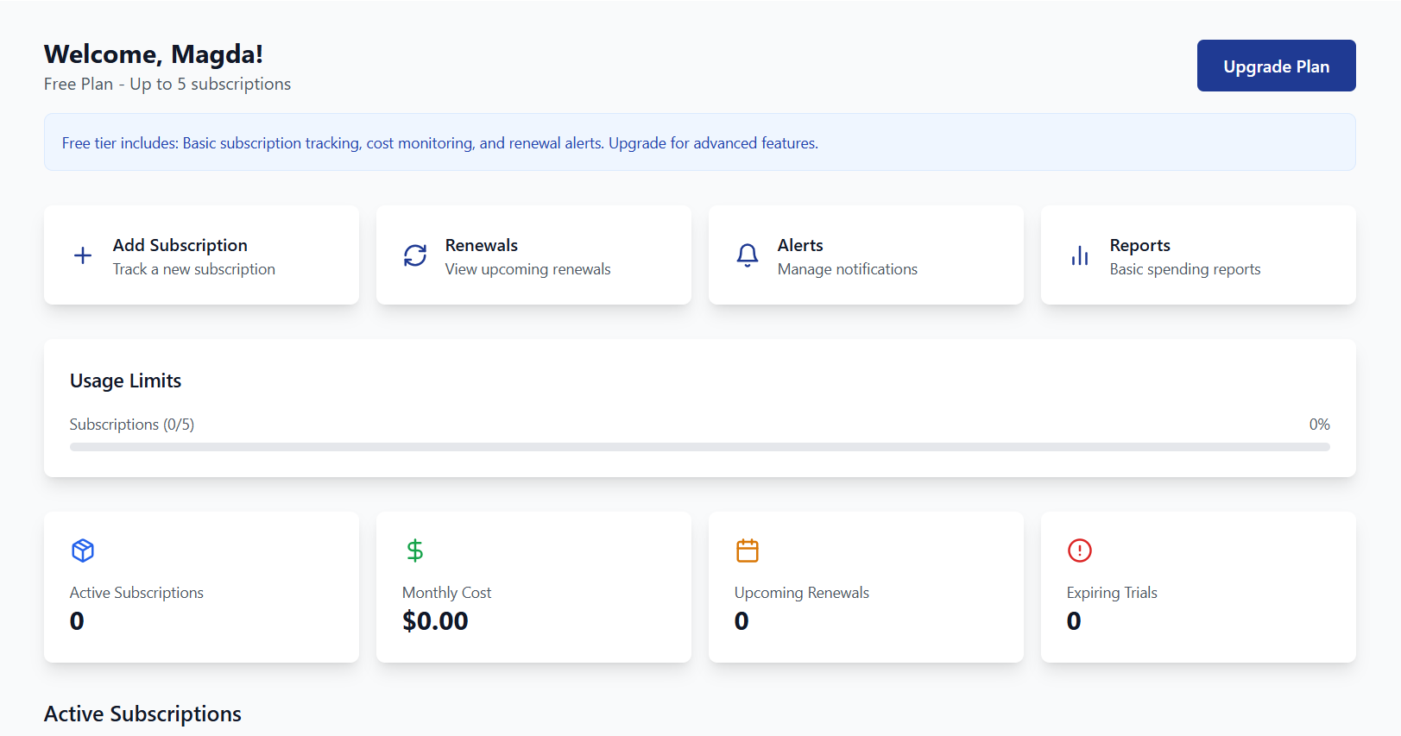
Task: Click the Upgrade Plan button
Action: pyautogui.click(x=1276, y=66)
